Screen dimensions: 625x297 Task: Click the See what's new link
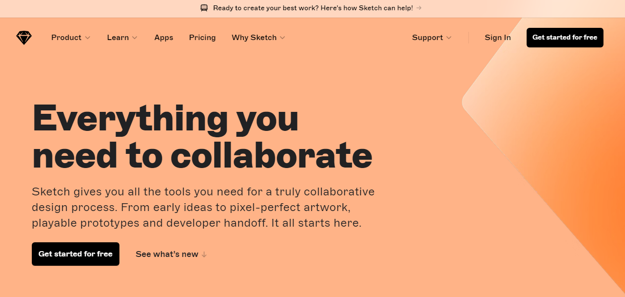(171, 254)
